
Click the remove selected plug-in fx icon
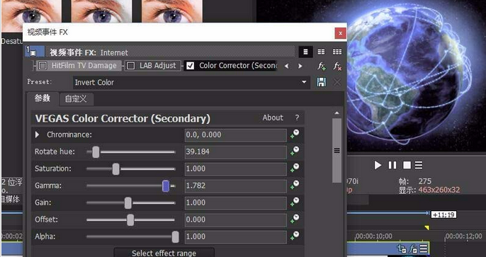click(337, 66)
